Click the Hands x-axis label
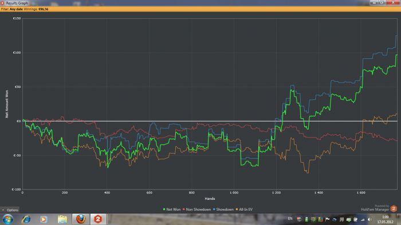The width and height of the screenshot is (401, 225). pos(210,199)
